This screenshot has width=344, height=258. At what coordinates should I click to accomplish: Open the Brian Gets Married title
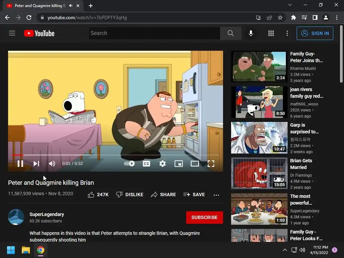click(301, 164)
